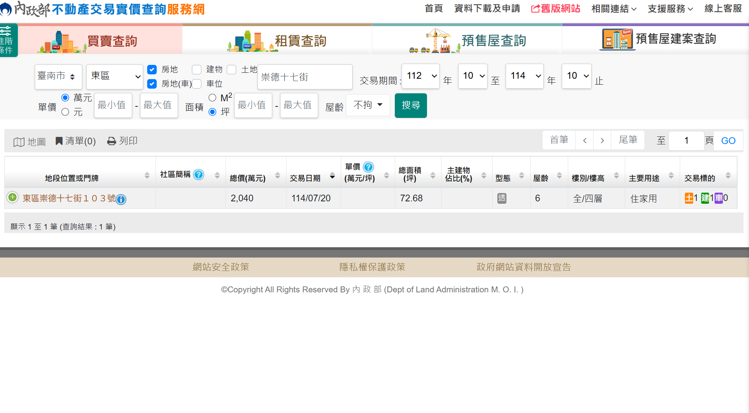Viewport: 749px width, 413px height.
Task: Click help icon next to 單價 column header
Action: (368, 167)
